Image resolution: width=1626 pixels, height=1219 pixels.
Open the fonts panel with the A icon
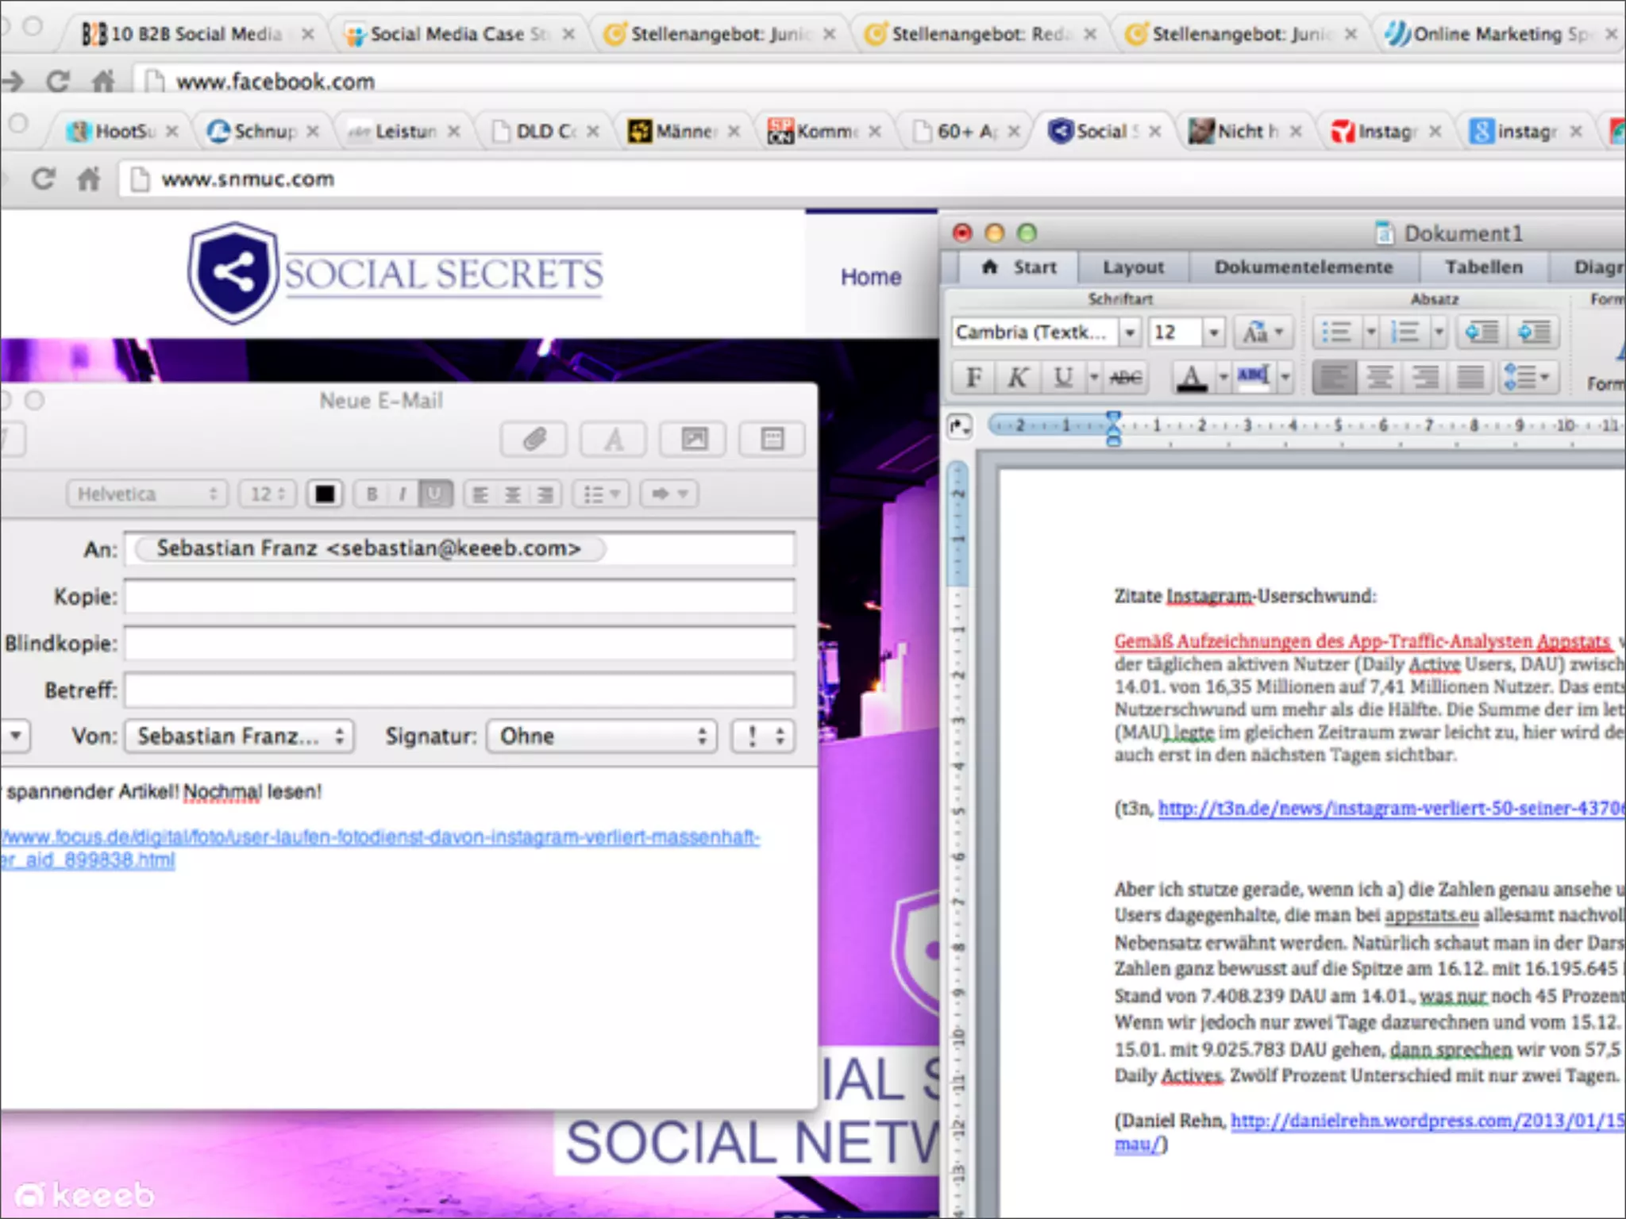click(613, 439)
